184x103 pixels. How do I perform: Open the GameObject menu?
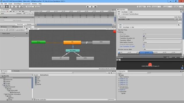pyautogui.click(x=18, y=4)
